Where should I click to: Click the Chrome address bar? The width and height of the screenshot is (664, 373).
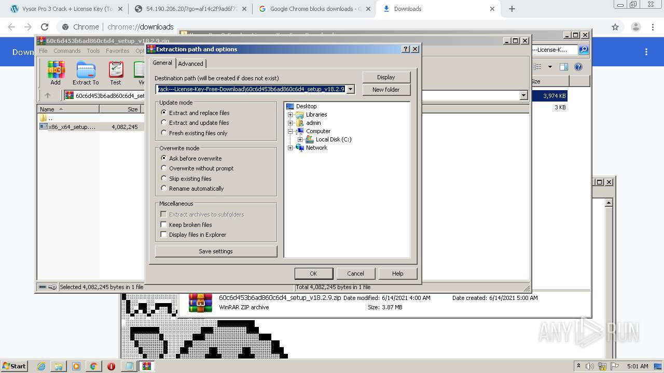(332, 27)
